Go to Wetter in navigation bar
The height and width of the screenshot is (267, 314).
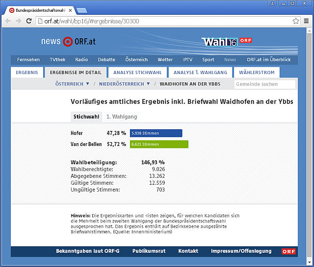coord(165,60)
